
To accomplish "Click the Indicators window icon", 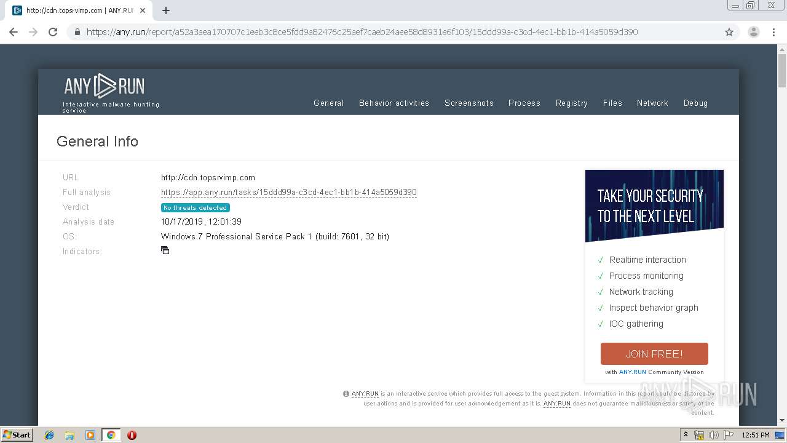I will tap(165, 250).
